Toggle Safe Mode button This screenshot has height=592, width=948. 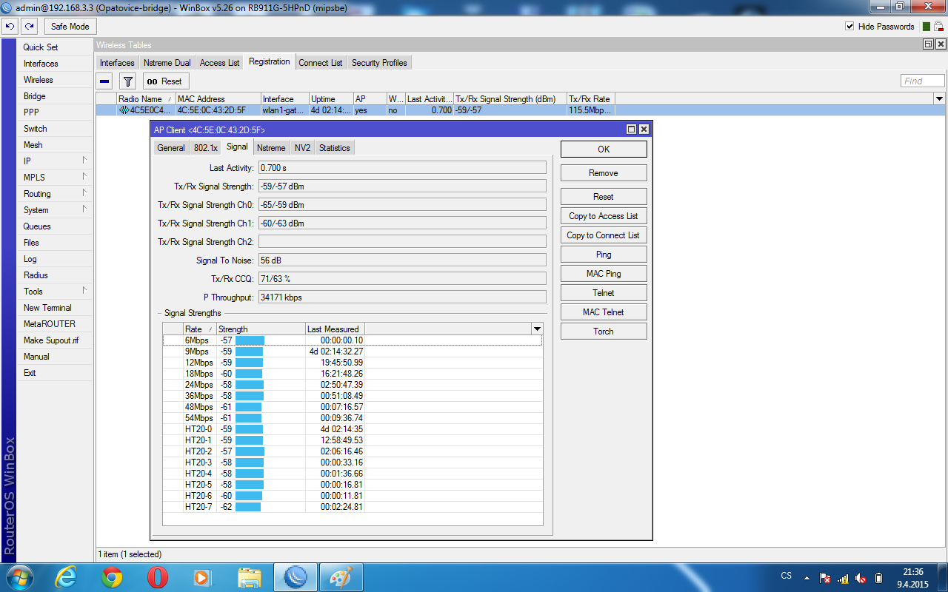pyautogui.click(x=70, y=27)
